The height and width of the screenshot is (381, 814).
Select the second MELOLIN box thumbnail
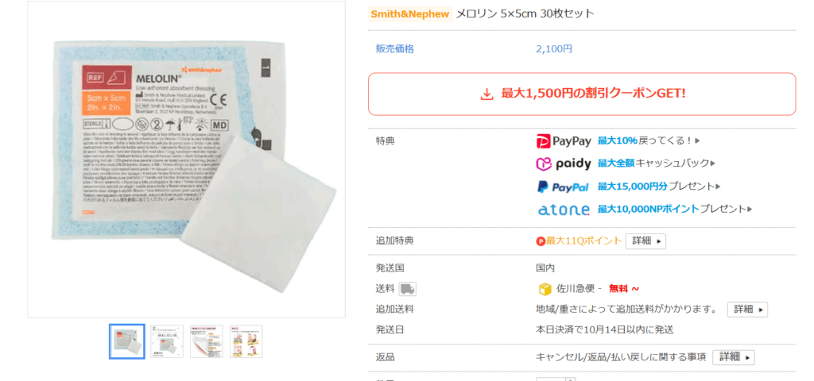(167, 341)
